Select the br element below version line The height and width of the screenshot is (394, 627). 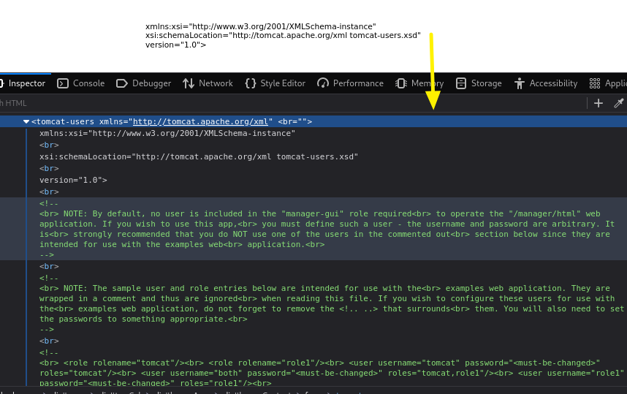pyautogui.click(x=49, y=192)
